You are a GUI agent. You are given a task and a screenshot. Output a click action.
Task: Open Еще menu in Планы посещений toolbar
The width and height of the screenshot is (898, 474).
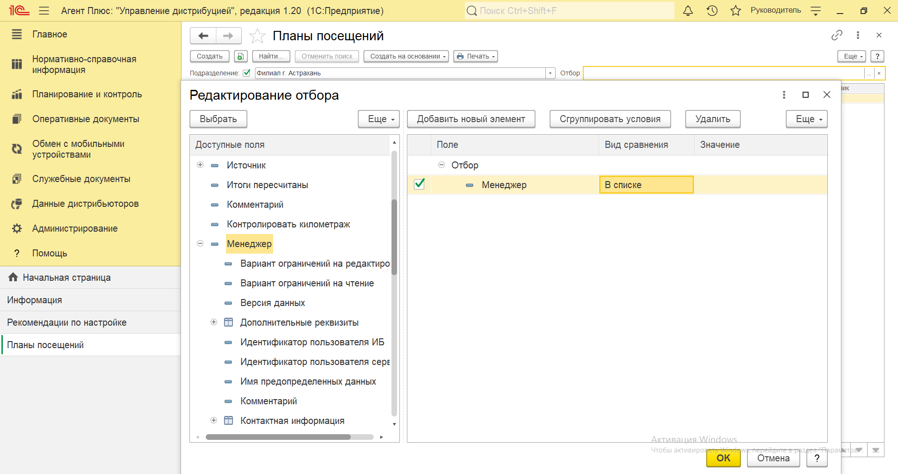(x=851, y=56)
